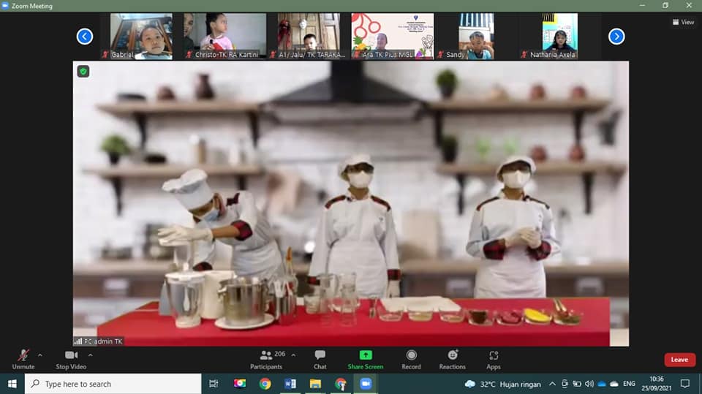Viewport: 702px width, 394px height.
Task: Open the Chat panel
Action: tap(320, 358)
